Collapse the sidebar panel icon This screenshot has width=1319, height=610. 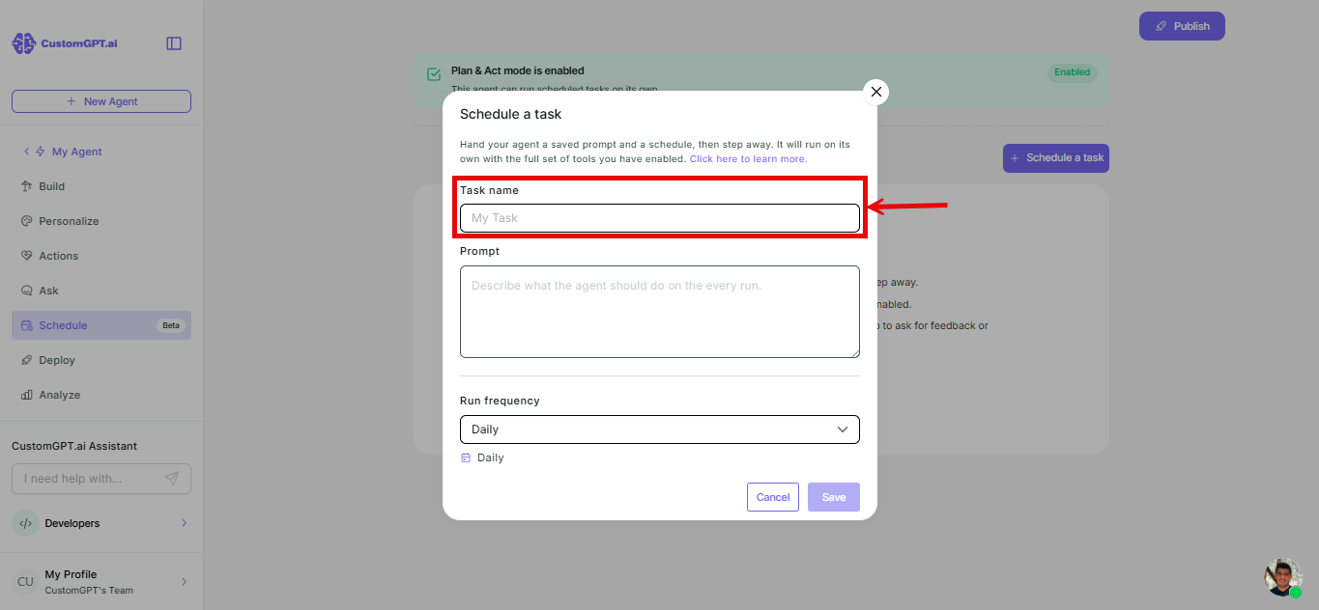tap(174, 43)
